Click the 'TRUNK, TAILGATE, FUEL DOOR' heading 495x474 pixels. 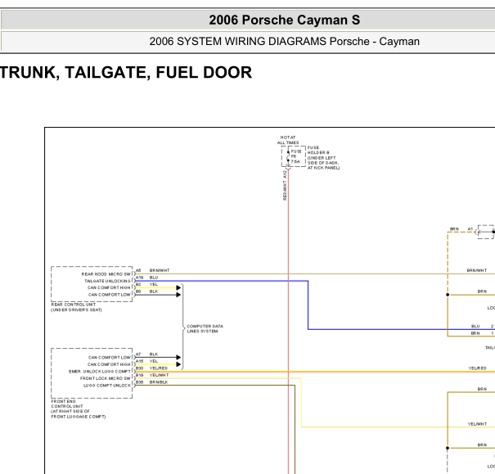click(x=126, y=72)
